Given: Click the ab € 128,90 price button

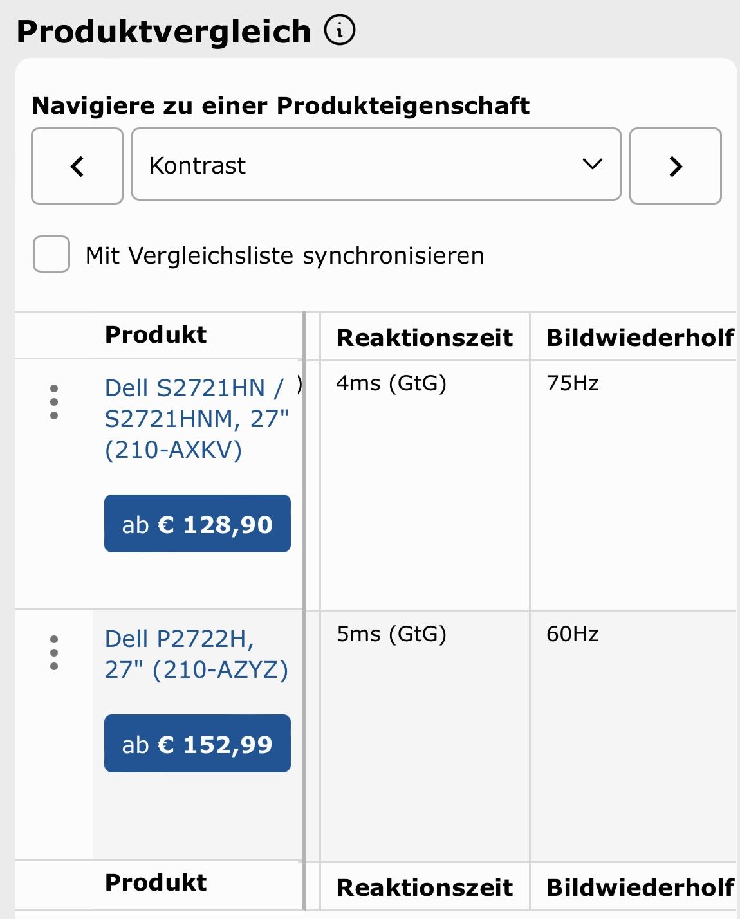Looking at the screenshot, I should pos(198,523).
